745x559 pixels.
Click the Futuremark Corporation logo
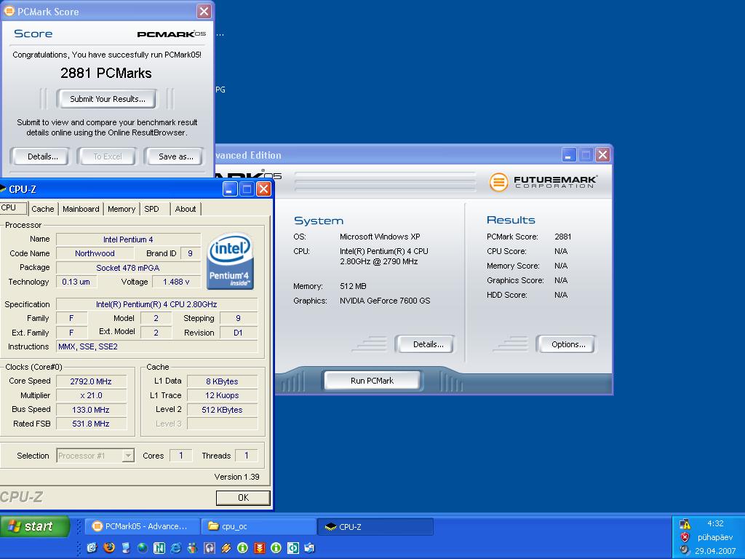pyautogui.click(x=543, y=181)
